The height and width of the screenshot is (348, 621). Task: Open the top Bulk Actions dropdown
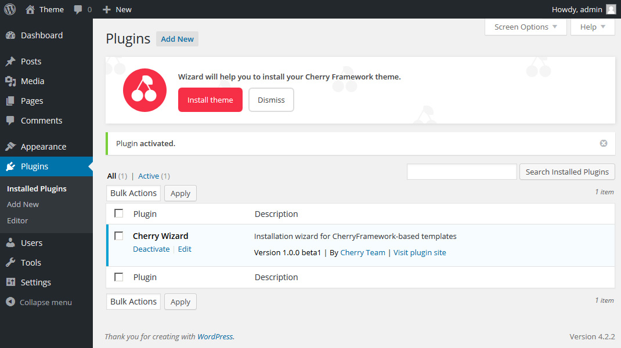[133, 193]
